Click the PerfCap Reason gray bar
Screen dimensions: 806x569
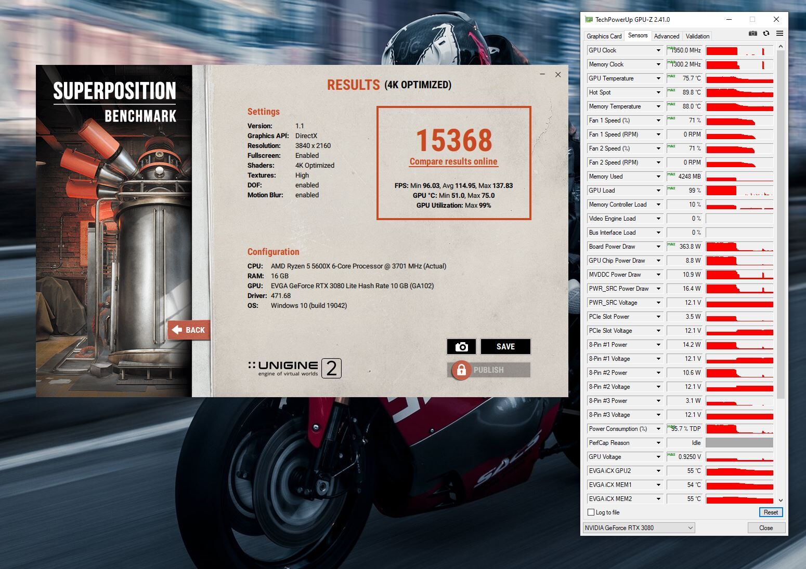739,443
